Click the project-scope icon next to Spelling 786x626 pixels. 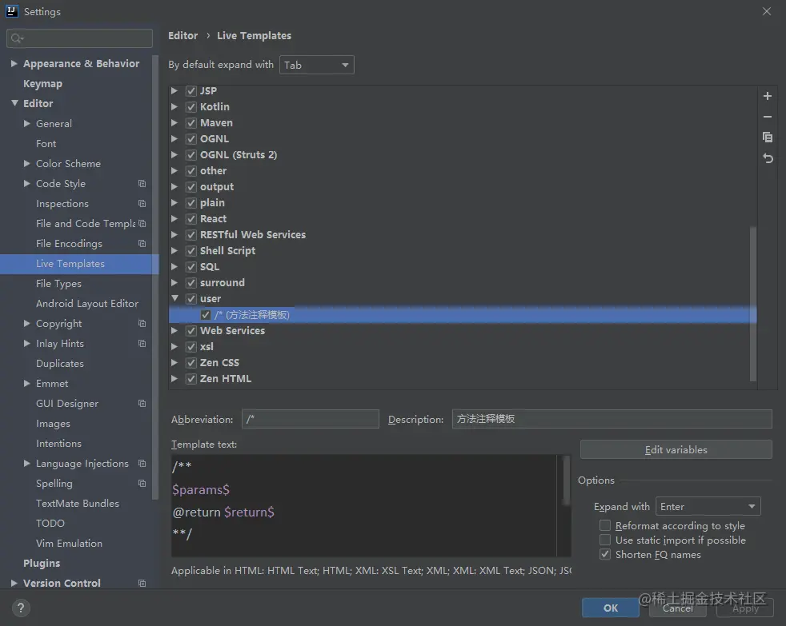click(142, 484)
